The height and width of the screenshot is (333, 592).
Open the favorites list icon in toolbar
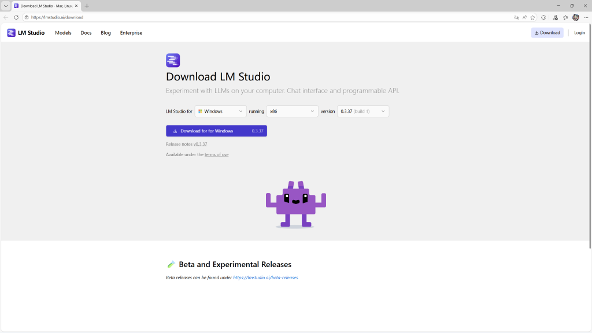click(565, 17)
